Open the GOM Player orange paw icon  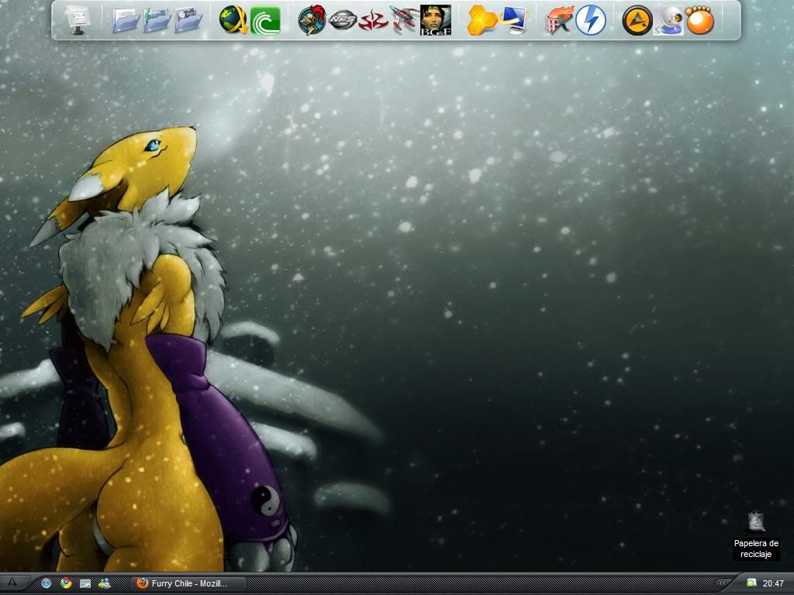(699, 20)
